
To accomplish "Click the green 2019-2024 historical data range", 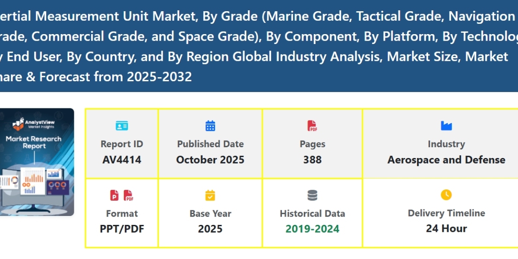I will click(312, 229).
